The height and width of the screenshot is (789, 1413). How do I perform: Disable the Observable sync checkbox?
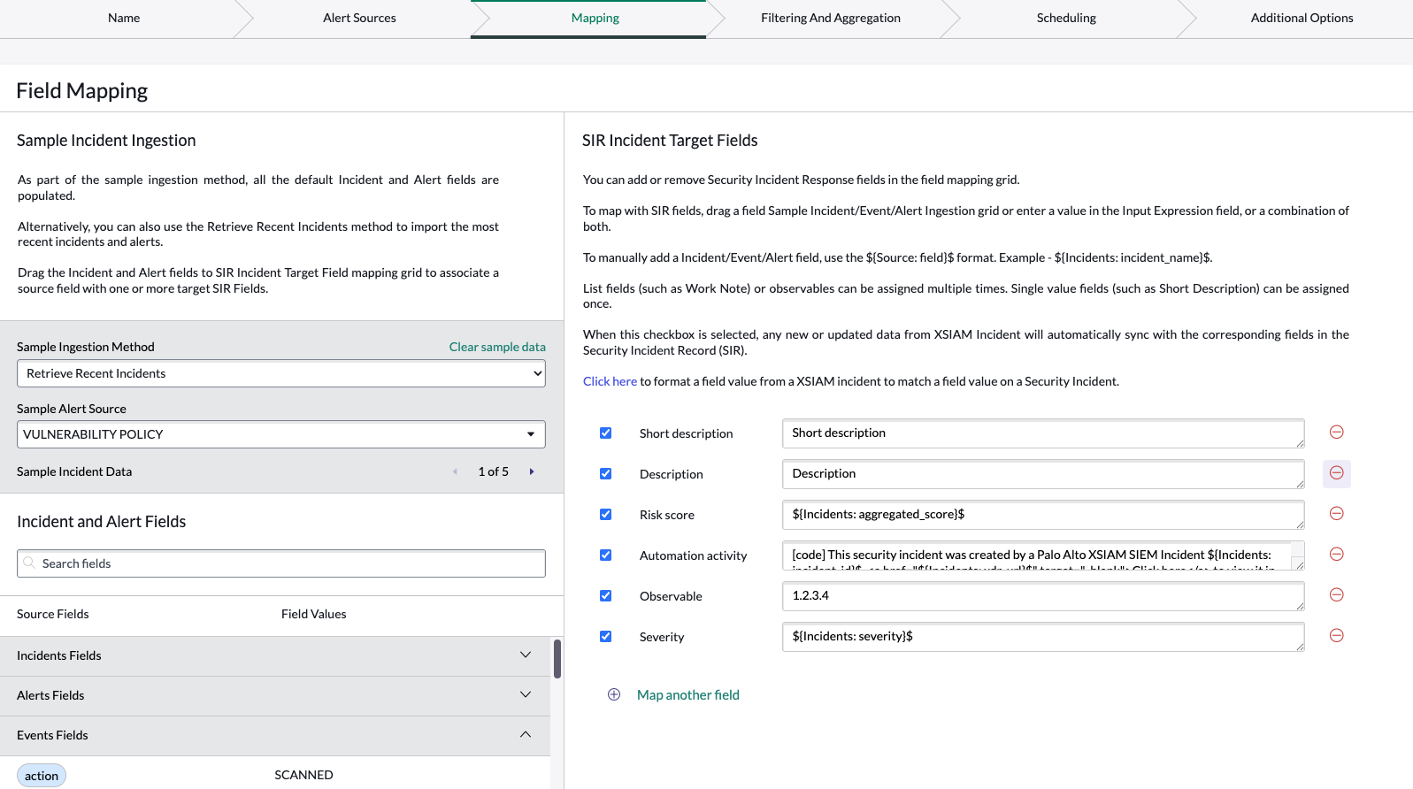tap(606, 595)
